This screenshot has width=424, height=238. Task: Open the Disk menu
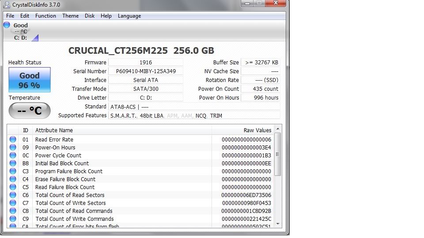tap(90, 16)
